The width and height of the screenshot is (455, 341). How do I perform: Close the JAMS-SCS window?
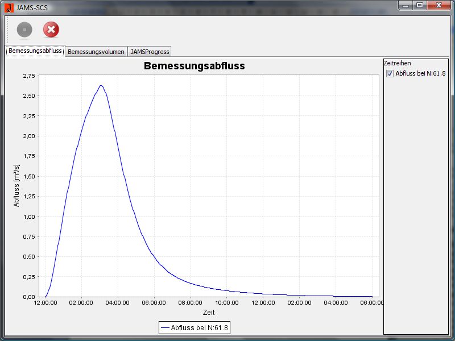pos(439,5)
